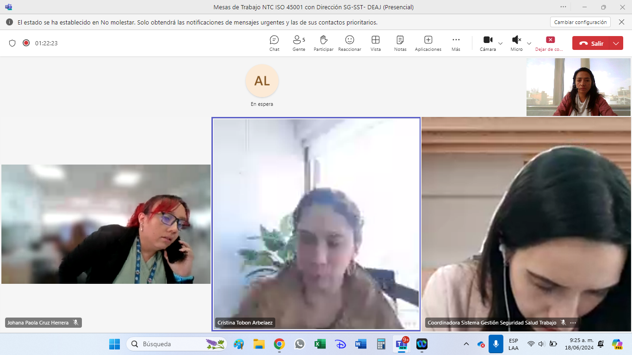Switch to Teams in the taskbar
Screen dimensions: 632x355
[x=401, y=344]
